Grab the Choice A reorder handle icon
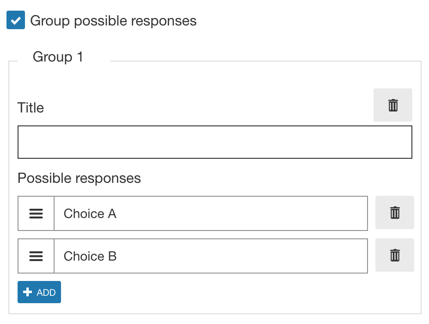This screenshot has height=324, width=429. coord(36,214)
